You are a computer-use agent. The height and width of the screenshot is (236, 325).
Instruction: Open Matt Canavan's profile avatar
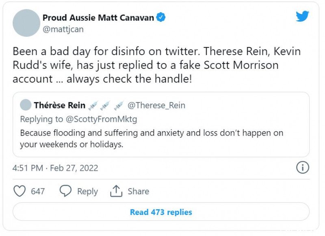click(26, 23)
